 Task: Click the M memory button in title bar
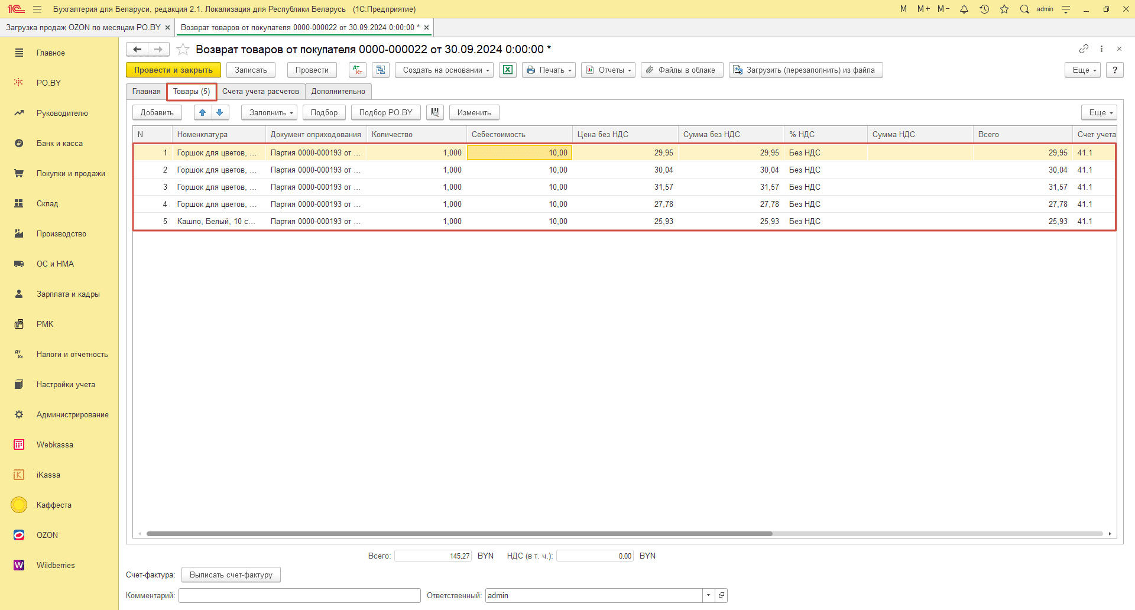903,9
